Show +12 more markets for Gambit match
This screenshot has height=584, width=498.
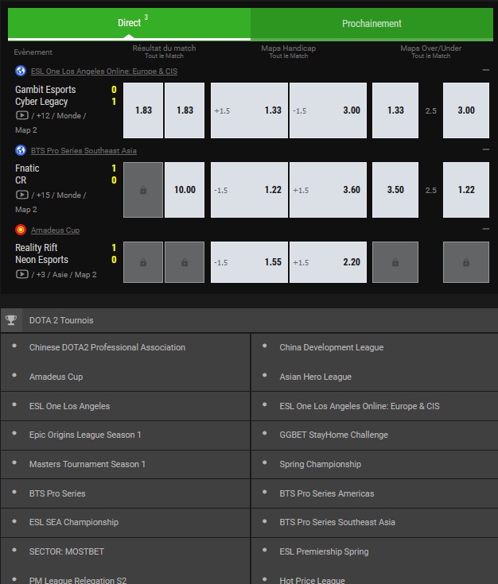43,115
